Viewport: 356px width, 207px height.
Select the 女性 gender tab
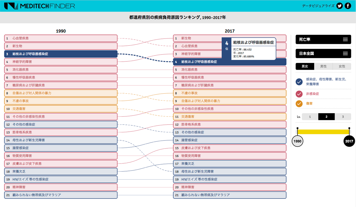pos(342,66)
